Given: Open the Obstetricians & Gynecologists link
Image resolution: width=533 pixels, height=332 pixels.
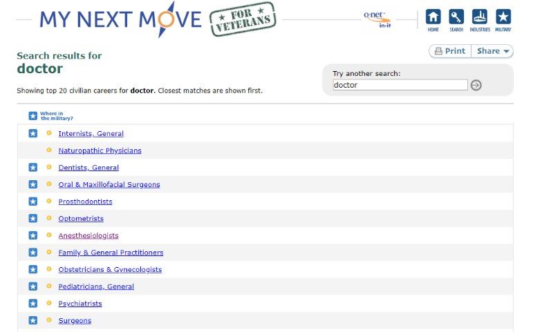Looking at the screenshot, I should 110,269.
